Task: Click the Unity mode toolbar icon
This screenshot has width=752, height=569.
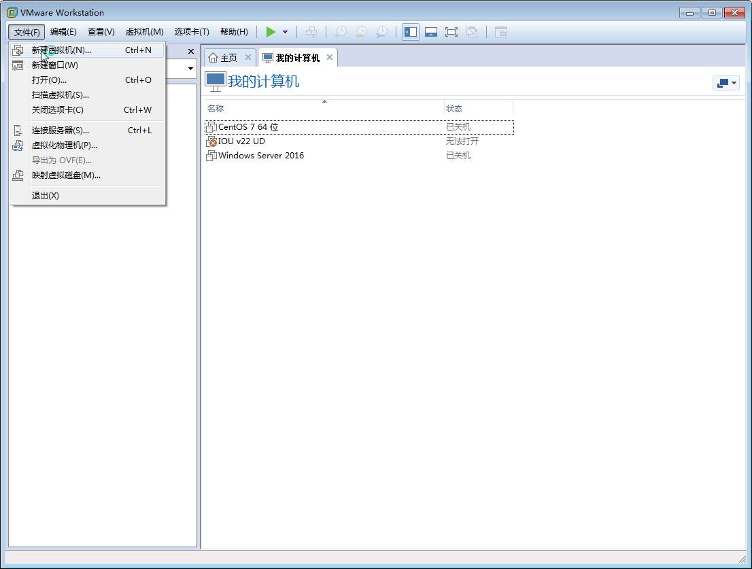Action: [472, 32]
